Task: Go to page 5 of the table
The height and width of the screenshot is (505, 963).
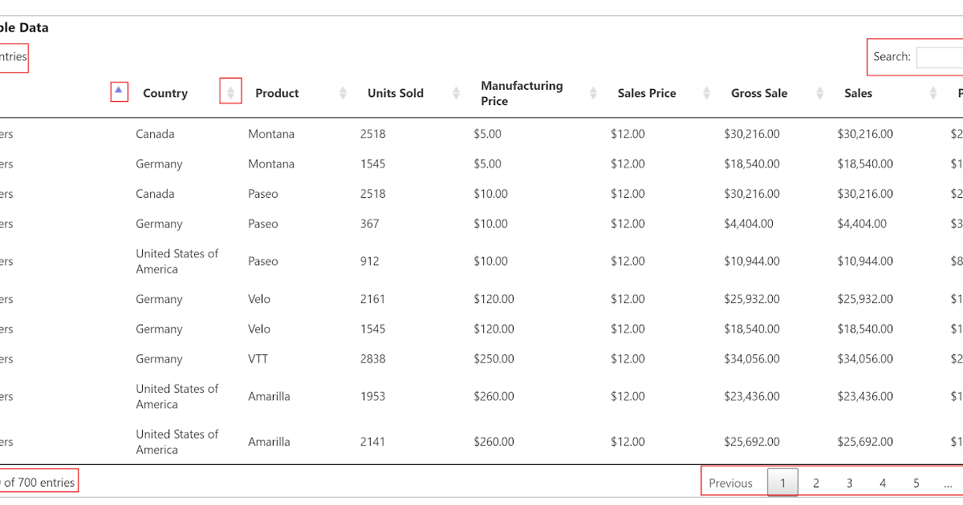Action: [x=916, y=483]
